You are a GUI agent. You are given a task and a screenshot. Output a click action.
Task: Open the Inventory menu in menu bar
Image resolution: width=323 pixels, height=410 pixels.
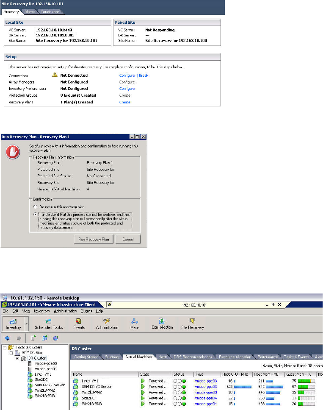(x=42, y=311)
